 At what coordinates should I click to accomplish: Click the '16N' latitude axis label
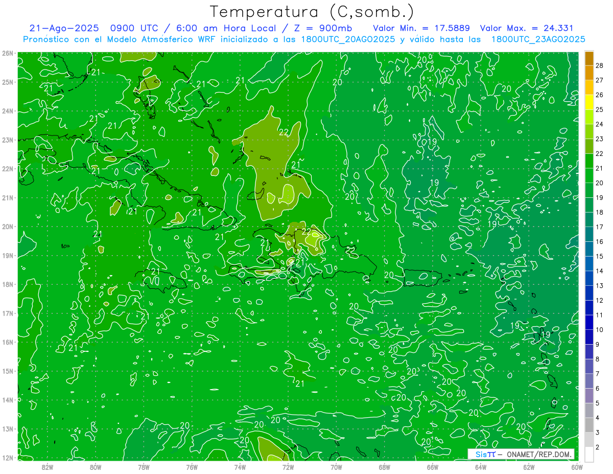[x=8, y=342]
